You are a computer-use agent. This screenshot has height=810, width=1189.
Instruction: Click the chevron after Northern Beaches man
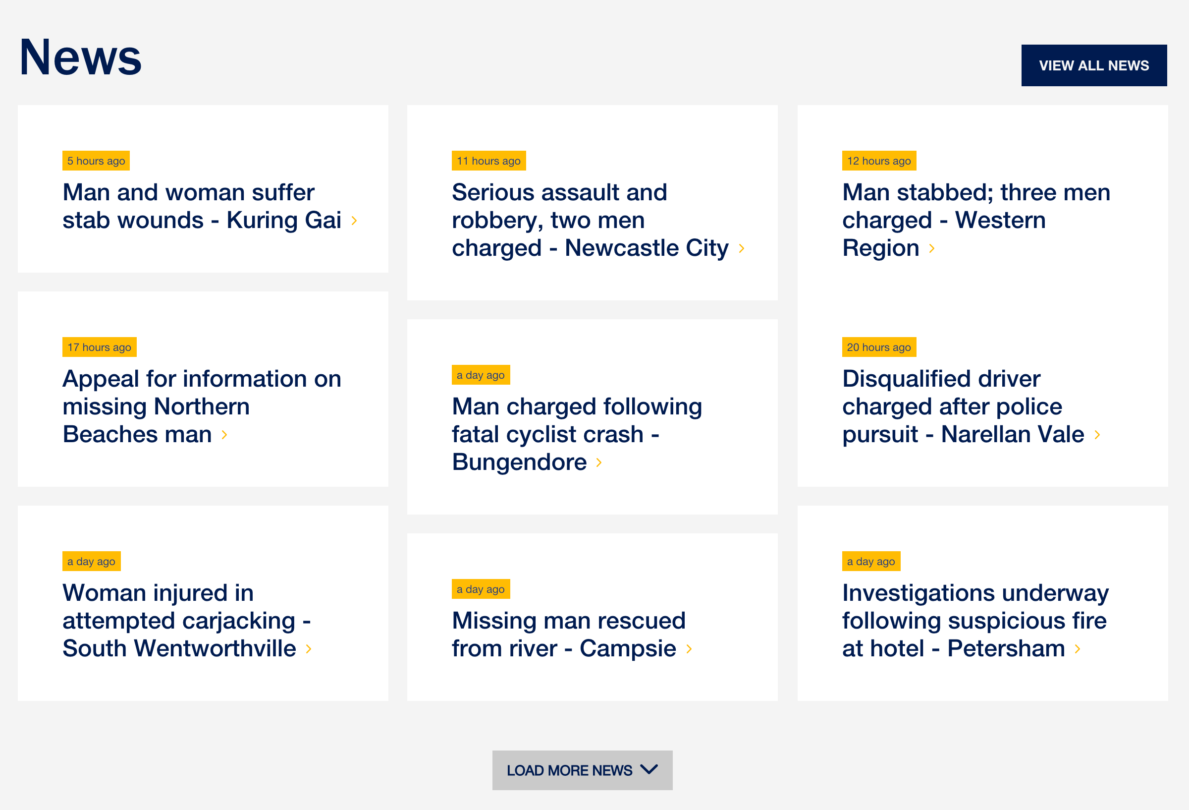[x=224, y=435]
